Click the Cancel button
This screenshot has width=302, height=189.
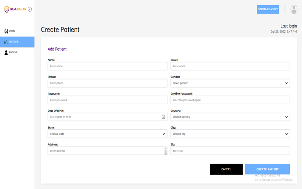pyautogui.click(x=226, y=169)
